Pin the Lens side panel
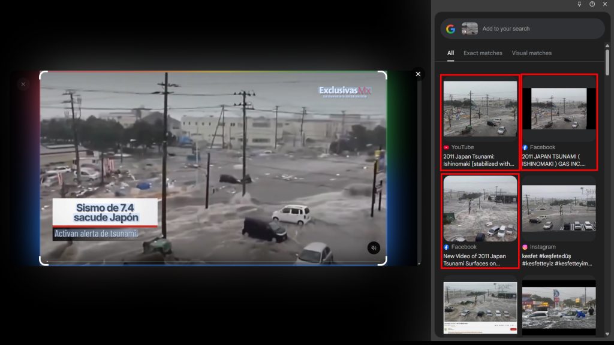Viewport: 614px width, 345px height. 579,4
